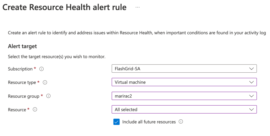Viewport: 270px width, 136px height.
Task: Open the ellipsis menu beside the page title
Action: (138, 7)
